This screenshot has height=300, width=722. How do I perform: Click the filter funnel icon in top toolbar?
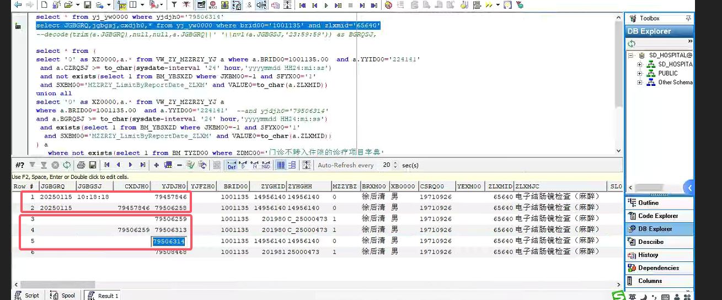click(x=174, y=5)
